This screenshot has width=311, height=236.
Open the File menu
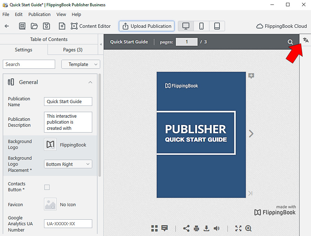6,15
